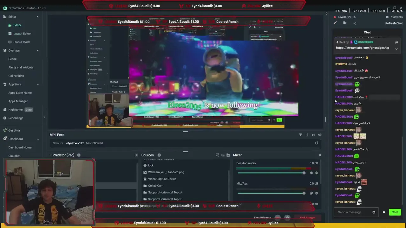Open the Mixer advanced settings gear
406x228 pixels.
[x=320, y=155]
